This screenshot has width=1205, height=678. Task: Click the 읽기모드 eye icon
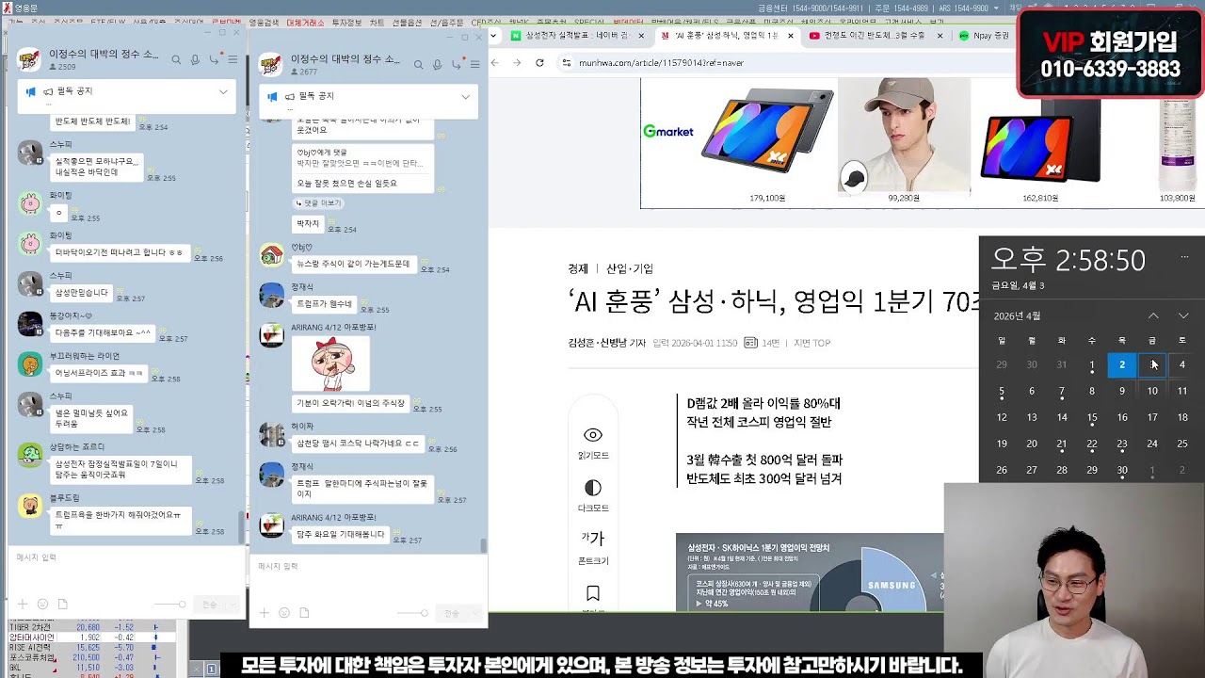(x=593, y=435)
